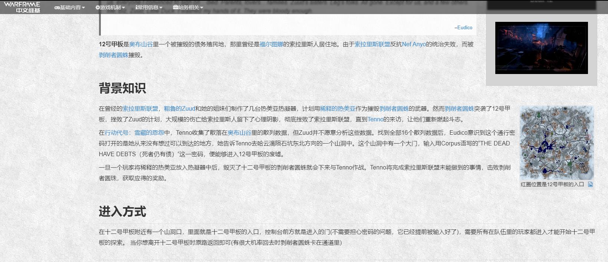Viewport: 608px width, 262px height.
Task: Open the dark Deck 12 infobox screenshot
Action: [x=542, y=48]
